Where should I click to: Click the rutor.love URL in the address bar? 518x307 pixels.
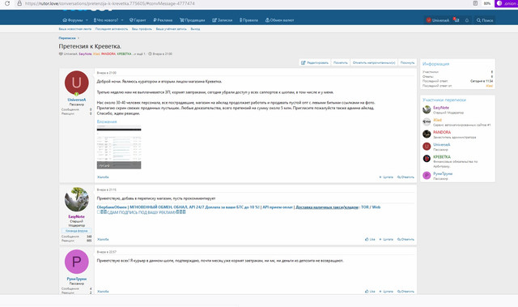pyautogui.click(x=110, y=3)
